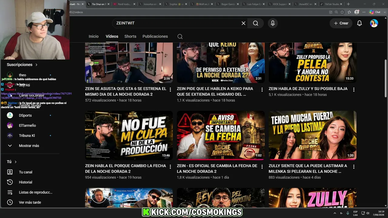Expand the Suscripciones section arrow

point(36,65)
